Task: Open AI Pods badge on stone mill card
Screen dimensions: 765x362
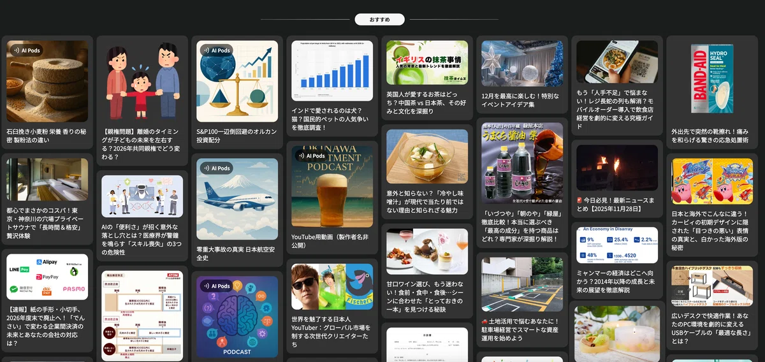Action: tap(26, 50)
